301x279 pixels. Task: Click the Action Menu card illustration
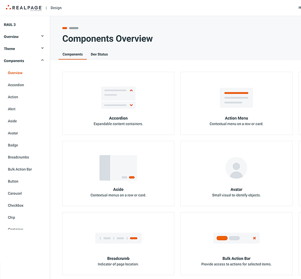(x=236, y=98)
